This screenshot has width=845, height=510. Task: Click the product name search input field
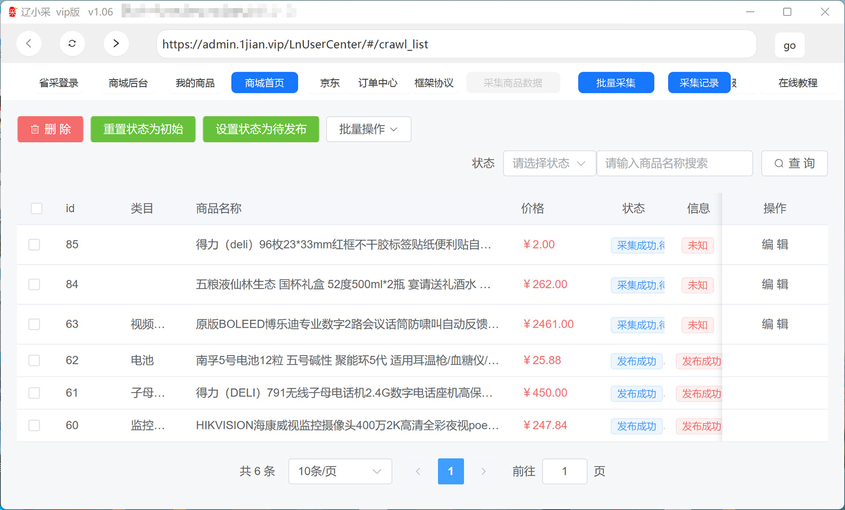point(674,163)
